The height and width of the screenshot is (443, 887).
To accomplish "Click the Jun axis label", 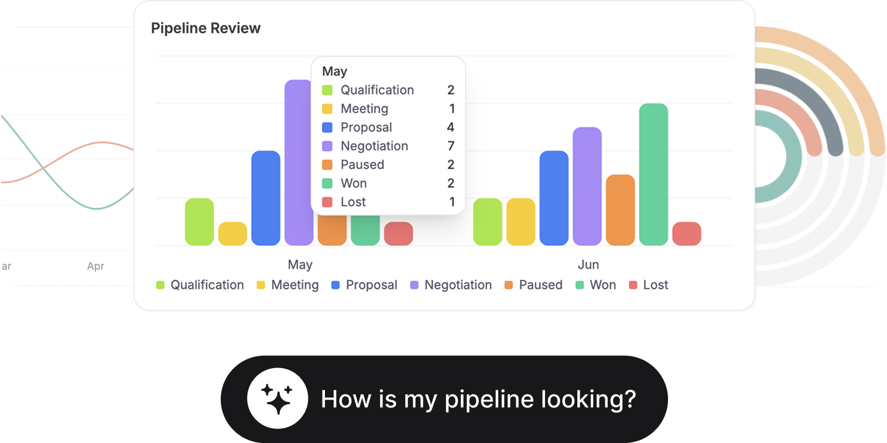I will (588, 265).
